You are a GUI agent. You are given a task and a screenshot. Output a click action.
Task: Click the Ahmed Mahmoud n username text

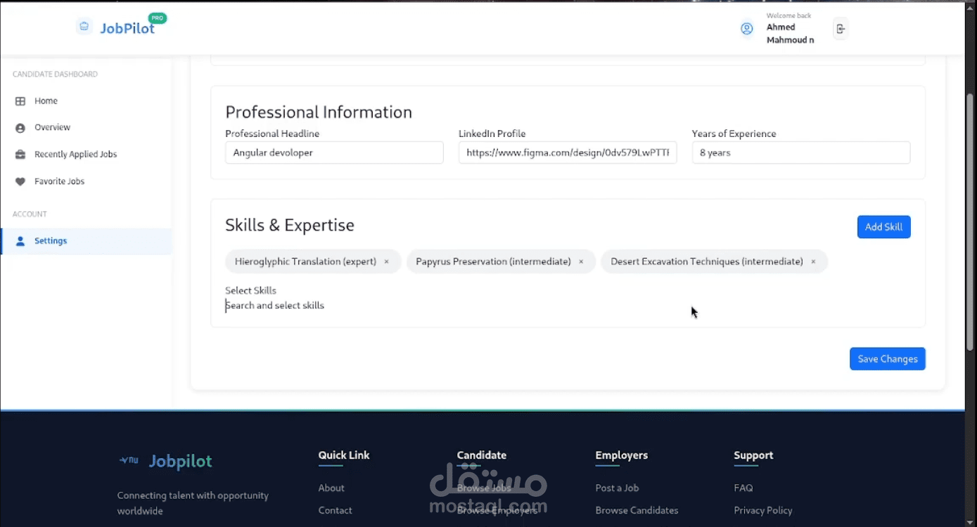[x=790, y=34]
